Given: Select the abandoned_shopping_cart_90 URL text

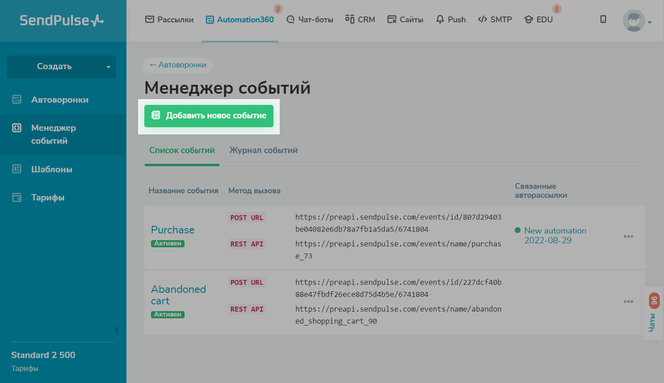Looking at the screenshot, I should coord(398,315).
